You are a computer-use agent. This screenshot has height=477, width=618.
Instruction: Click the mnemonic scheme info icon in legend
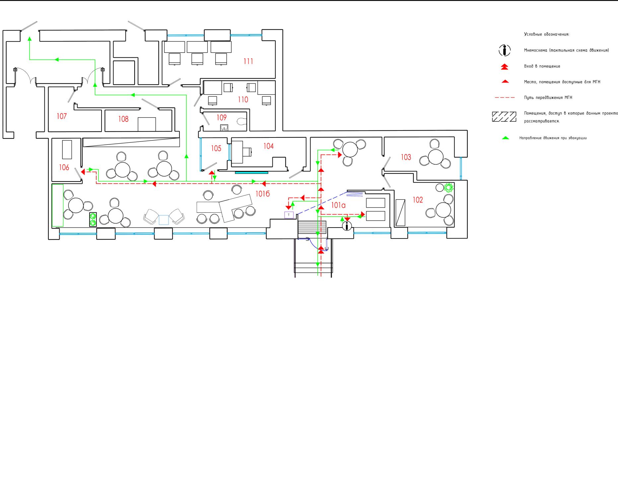[x=505, y=50]
